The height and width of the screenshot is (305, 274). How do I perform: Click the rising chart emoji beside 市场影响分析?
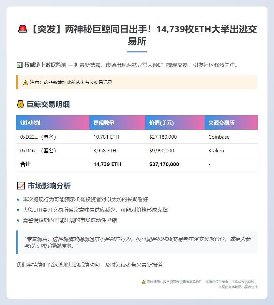point(21,186)
